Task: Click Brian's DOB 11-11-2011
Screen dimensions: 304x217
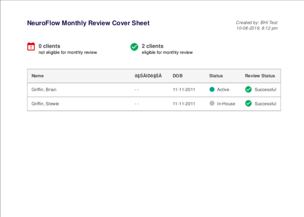Action: tap(184, 89)
